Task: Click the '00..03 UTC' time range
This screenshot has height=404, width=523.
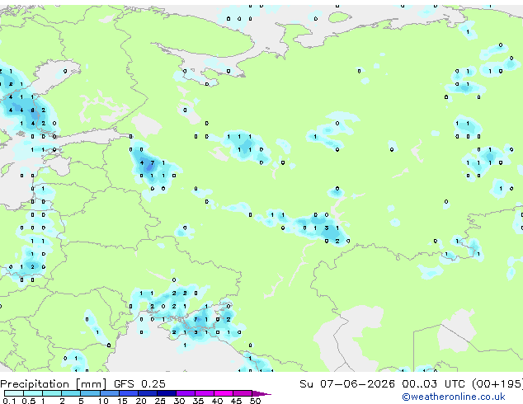Action: [x=433, y=384]
